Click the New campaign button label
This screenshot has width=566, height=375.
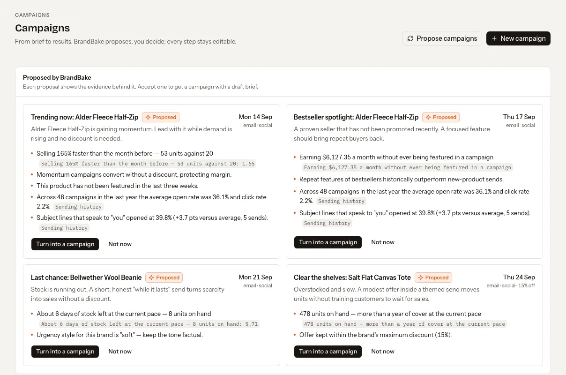pyautogui.click(x=523, y=38)
